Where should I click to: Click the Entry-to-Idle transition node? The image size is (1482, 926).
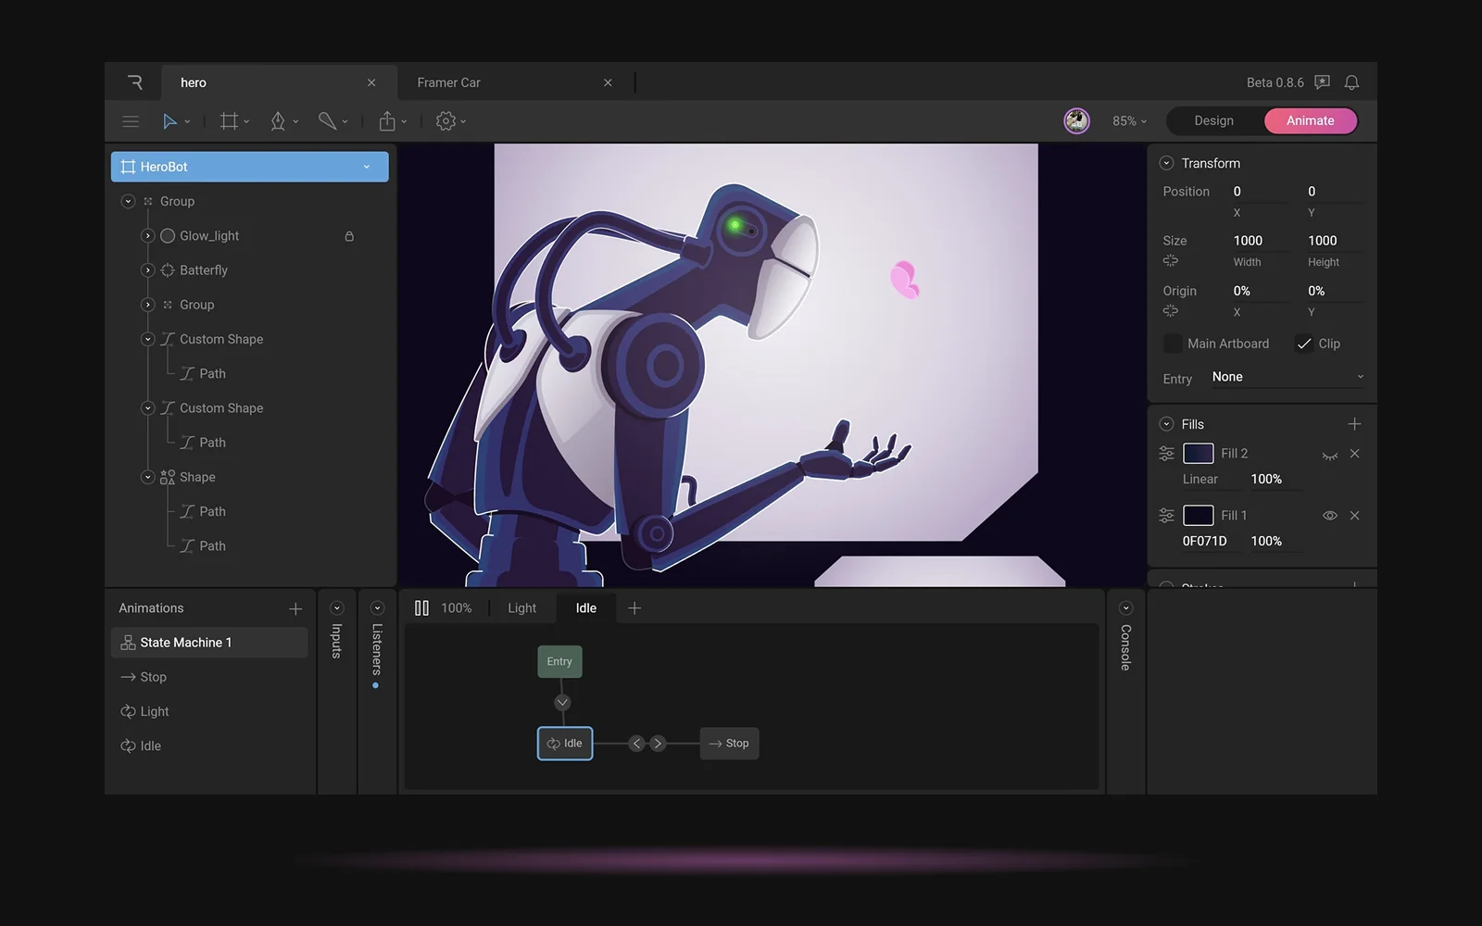pyautogui.click(x=562, y=703)
